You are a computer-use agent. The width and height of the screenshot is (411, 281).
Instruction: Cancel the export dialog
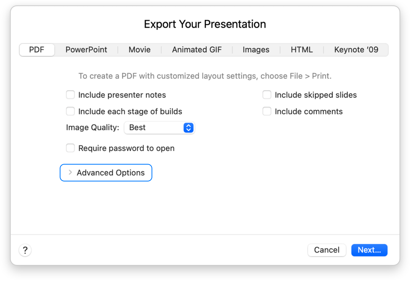(327, 250)
